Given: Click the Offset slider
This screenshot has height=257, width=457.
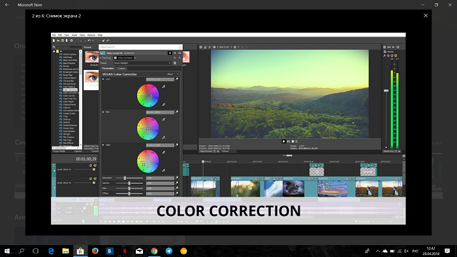Looking at the screenshot, I should pyautogui.click(x=129, y=194).
